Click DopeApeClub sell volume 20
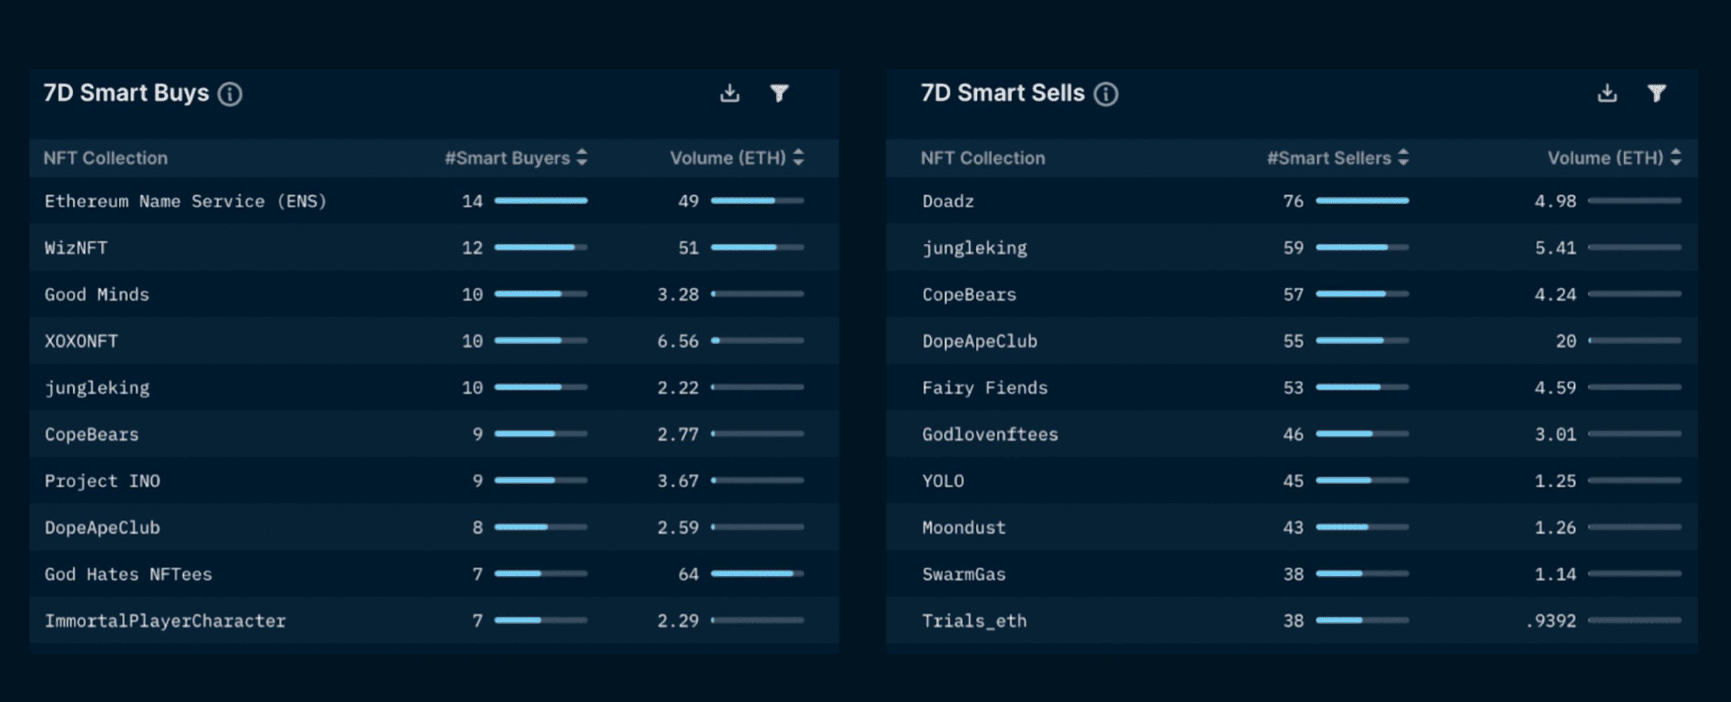1731x702 pixels. click(x=1566, y=341)
